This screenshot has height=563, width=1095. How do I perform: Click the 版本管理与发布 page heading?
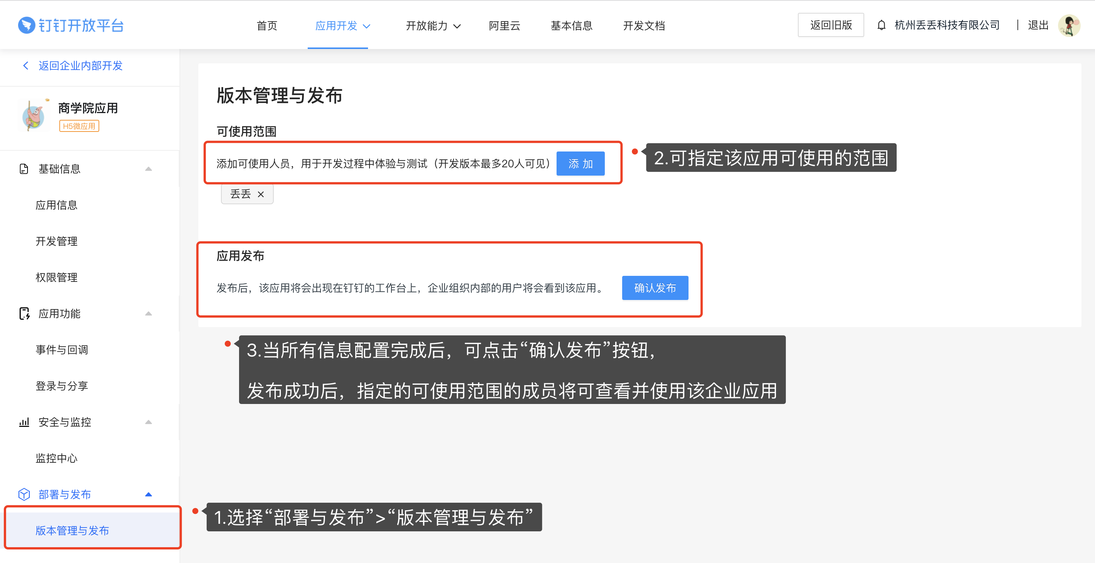[279, 95]
